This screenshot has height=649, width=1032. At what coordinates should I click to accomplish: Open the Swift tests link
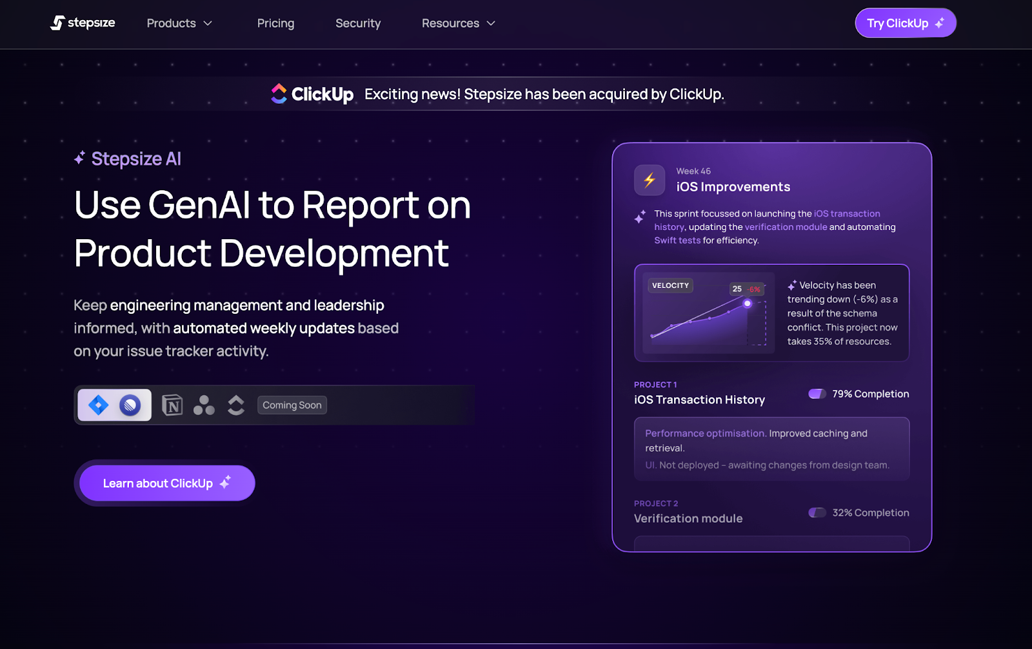(677, 240)
